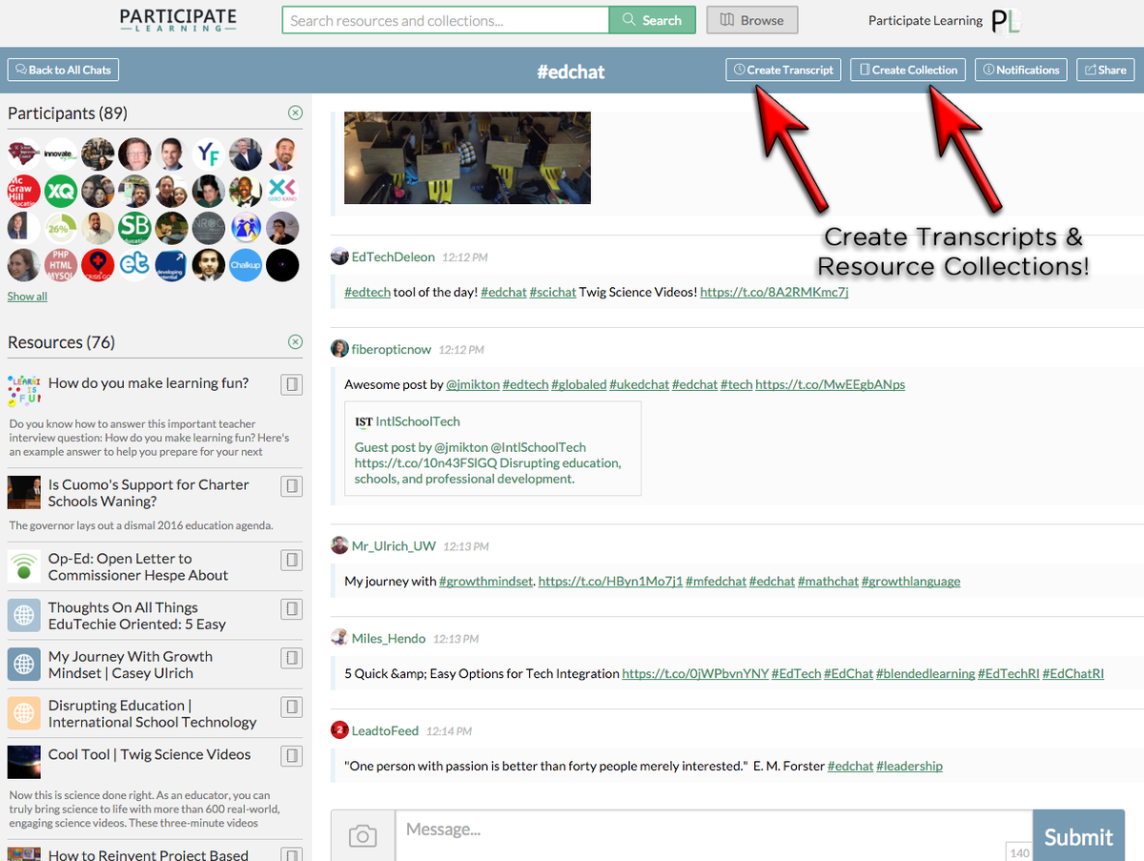1144x861 pixels.
Task: Add the Disrupting Education resource to collection
Action: coord(292,707)
